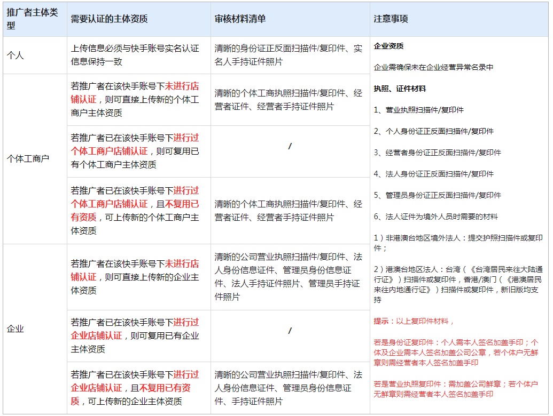Click the red 提示:以上复印件材料 text
553x416 pixels.
[414, 321]
